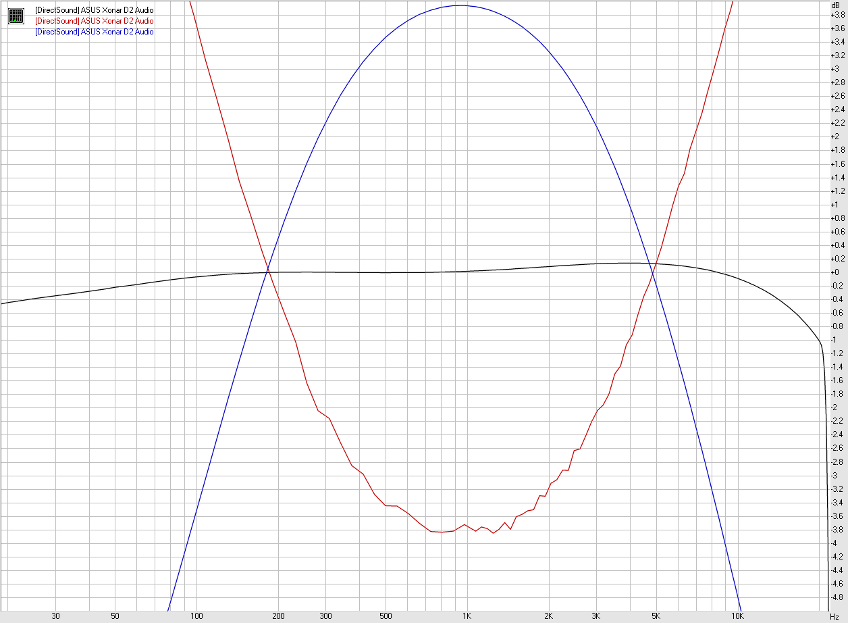Click the 500 frequency axis label
The width and height of the screenshot is (848, 623).
(386, 616)
